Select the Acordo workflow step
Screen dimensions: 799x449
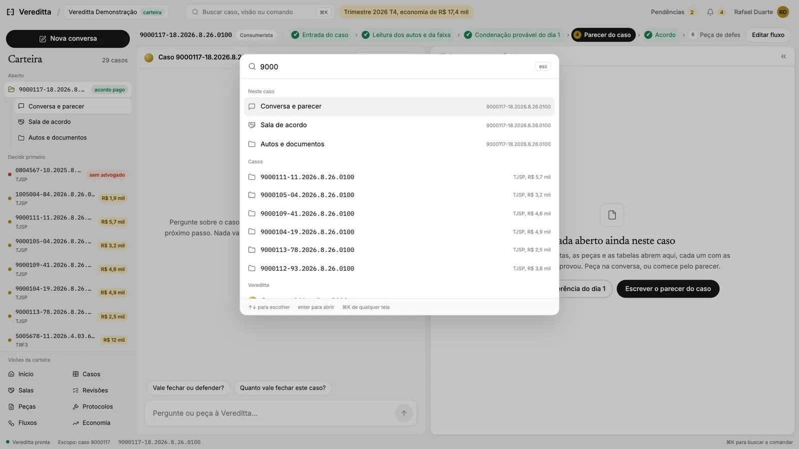coord(660,35)
